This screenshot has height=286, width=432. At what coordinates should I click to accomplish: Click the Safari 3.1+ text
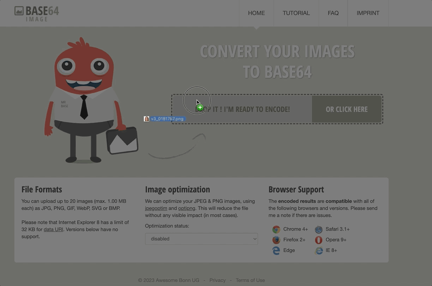338,229
